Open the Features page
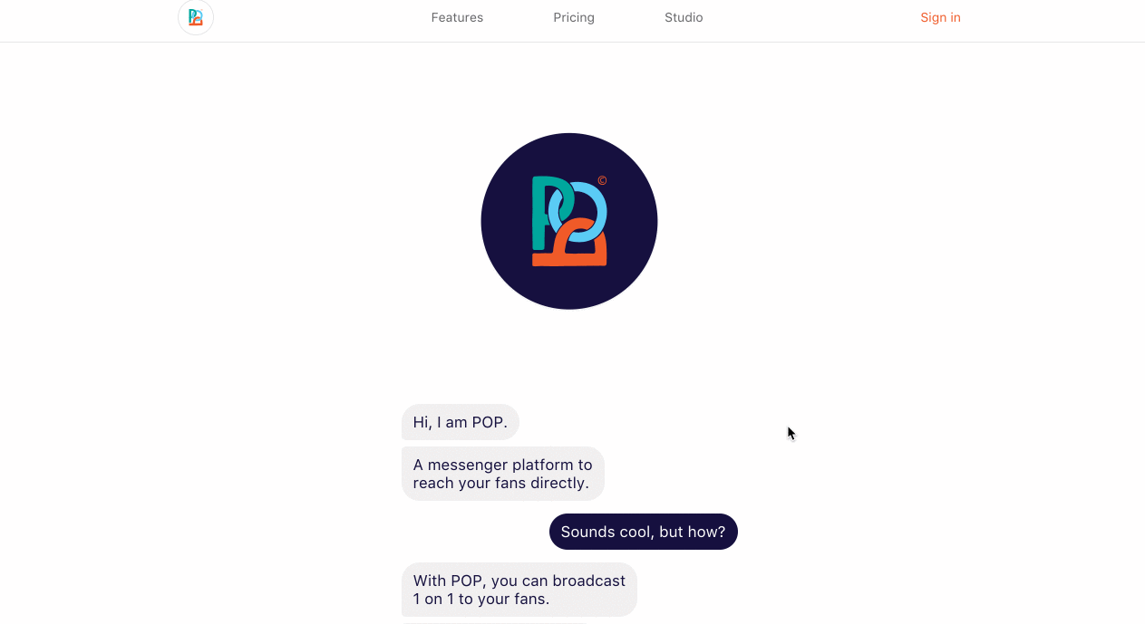Viewport: 1145px width, 624px height. pyautogui.click(x=457, y=17)
